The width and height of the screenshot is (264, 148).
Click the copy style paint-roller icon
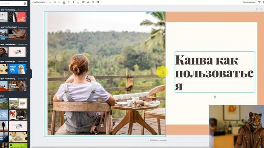(259, 2)
